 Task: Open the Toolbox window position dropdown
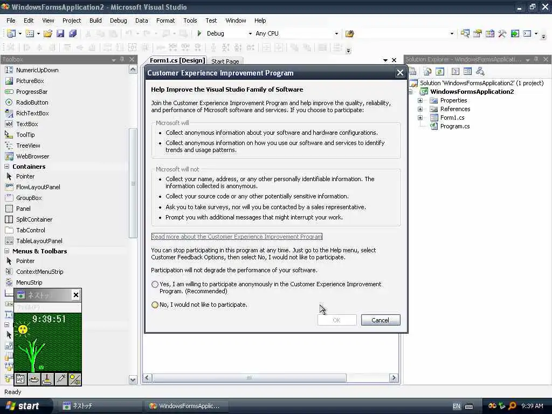114,60
